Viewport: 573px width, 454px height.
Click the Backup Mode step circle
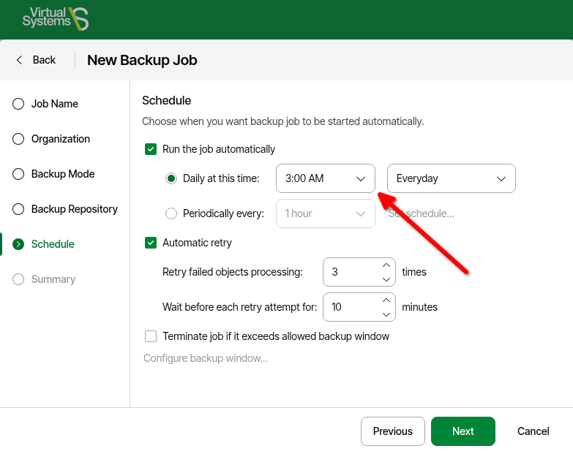pos(18,174)
